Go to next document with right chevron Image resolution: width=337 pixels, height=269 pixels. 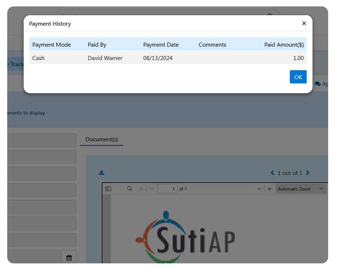308,173
